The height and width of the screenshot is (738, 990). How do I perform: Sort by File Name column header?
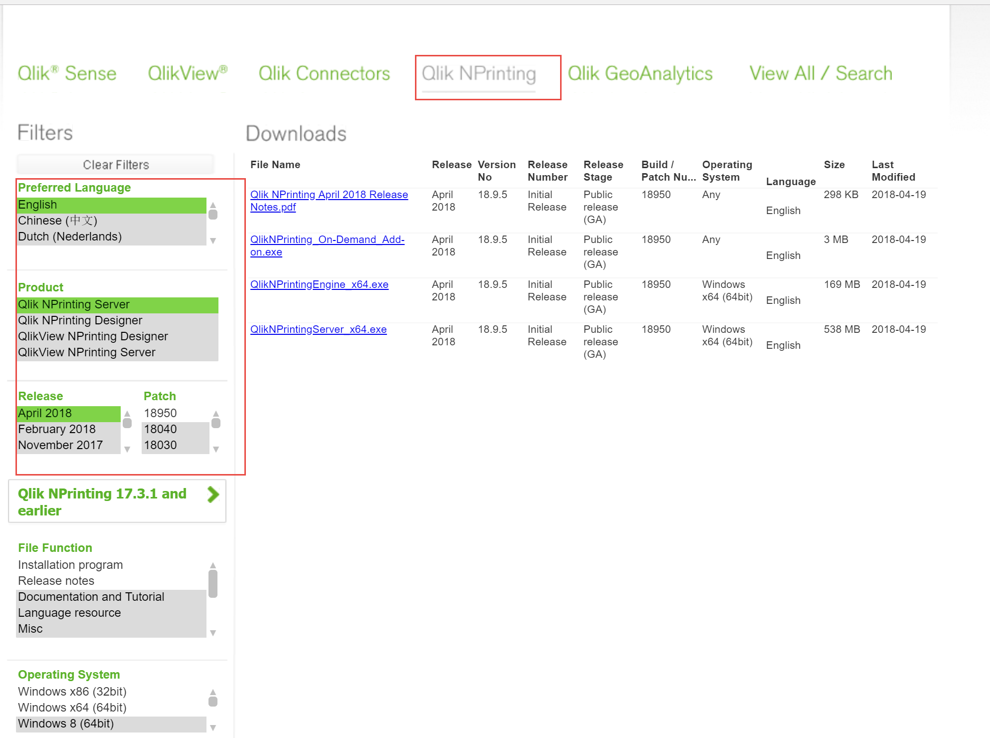click(x=275, y=165)
